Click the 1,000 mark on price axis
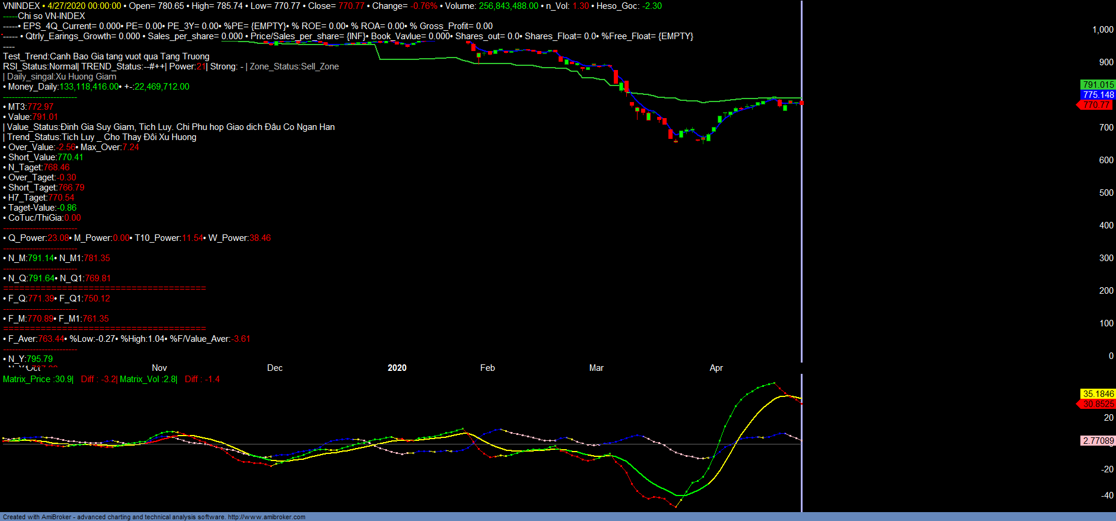Viewport: 1116px width, 521px height. (x=1102, y=30)
